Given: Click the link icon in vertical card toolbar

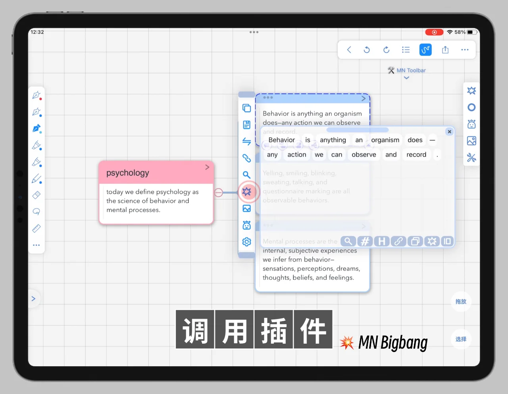Looking at the screenshot, I should (246, 158).
